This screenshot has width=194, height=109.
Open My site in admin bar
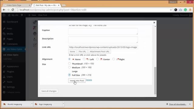pos(13,15)
